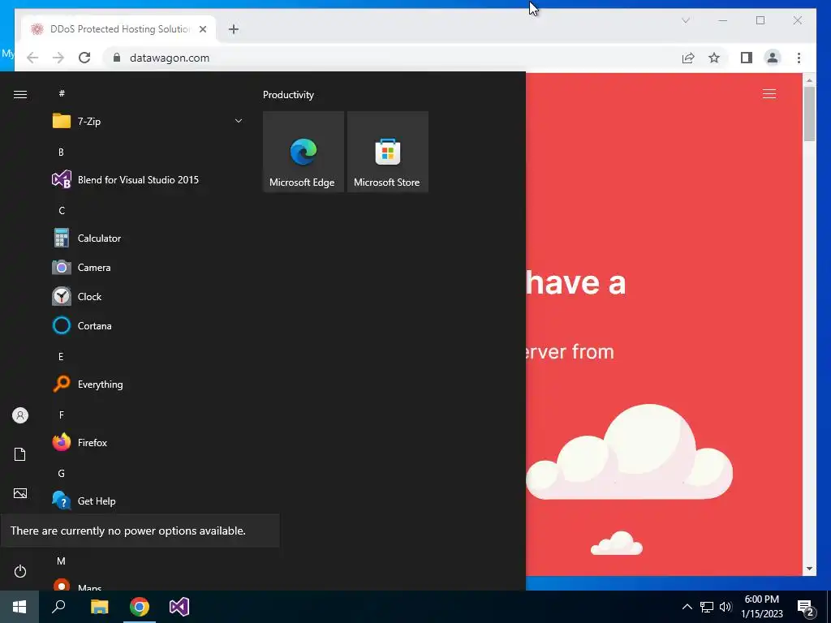Launch the Everything search app

point(148,384)
